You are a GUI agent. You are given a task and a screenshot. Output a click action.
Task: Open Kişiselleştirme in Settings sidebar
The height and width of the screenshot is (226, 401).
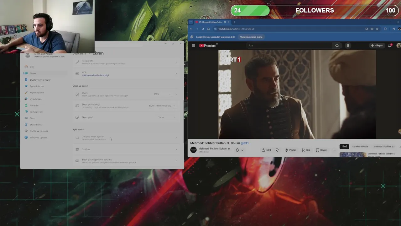click(44, 93)
